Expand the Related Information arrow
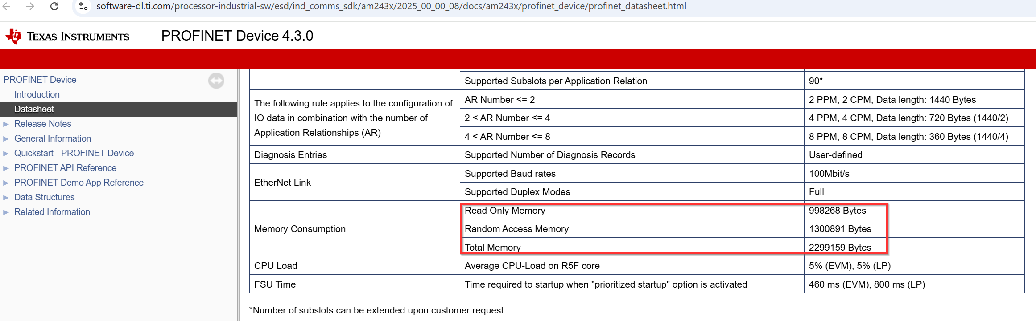Image resolution: width=1036 pixels, height=321 pixels. click(6, 212)
